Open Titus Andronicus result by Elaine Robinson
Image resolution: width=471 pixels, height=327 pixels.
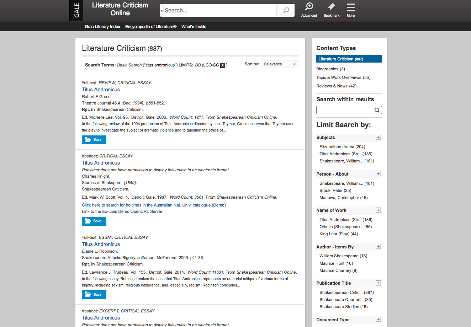[101, 244]
